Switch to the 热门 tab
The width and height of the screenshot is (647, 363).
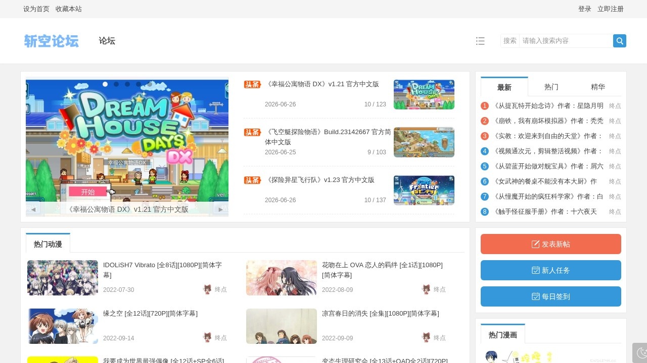[x=551, y=87]
